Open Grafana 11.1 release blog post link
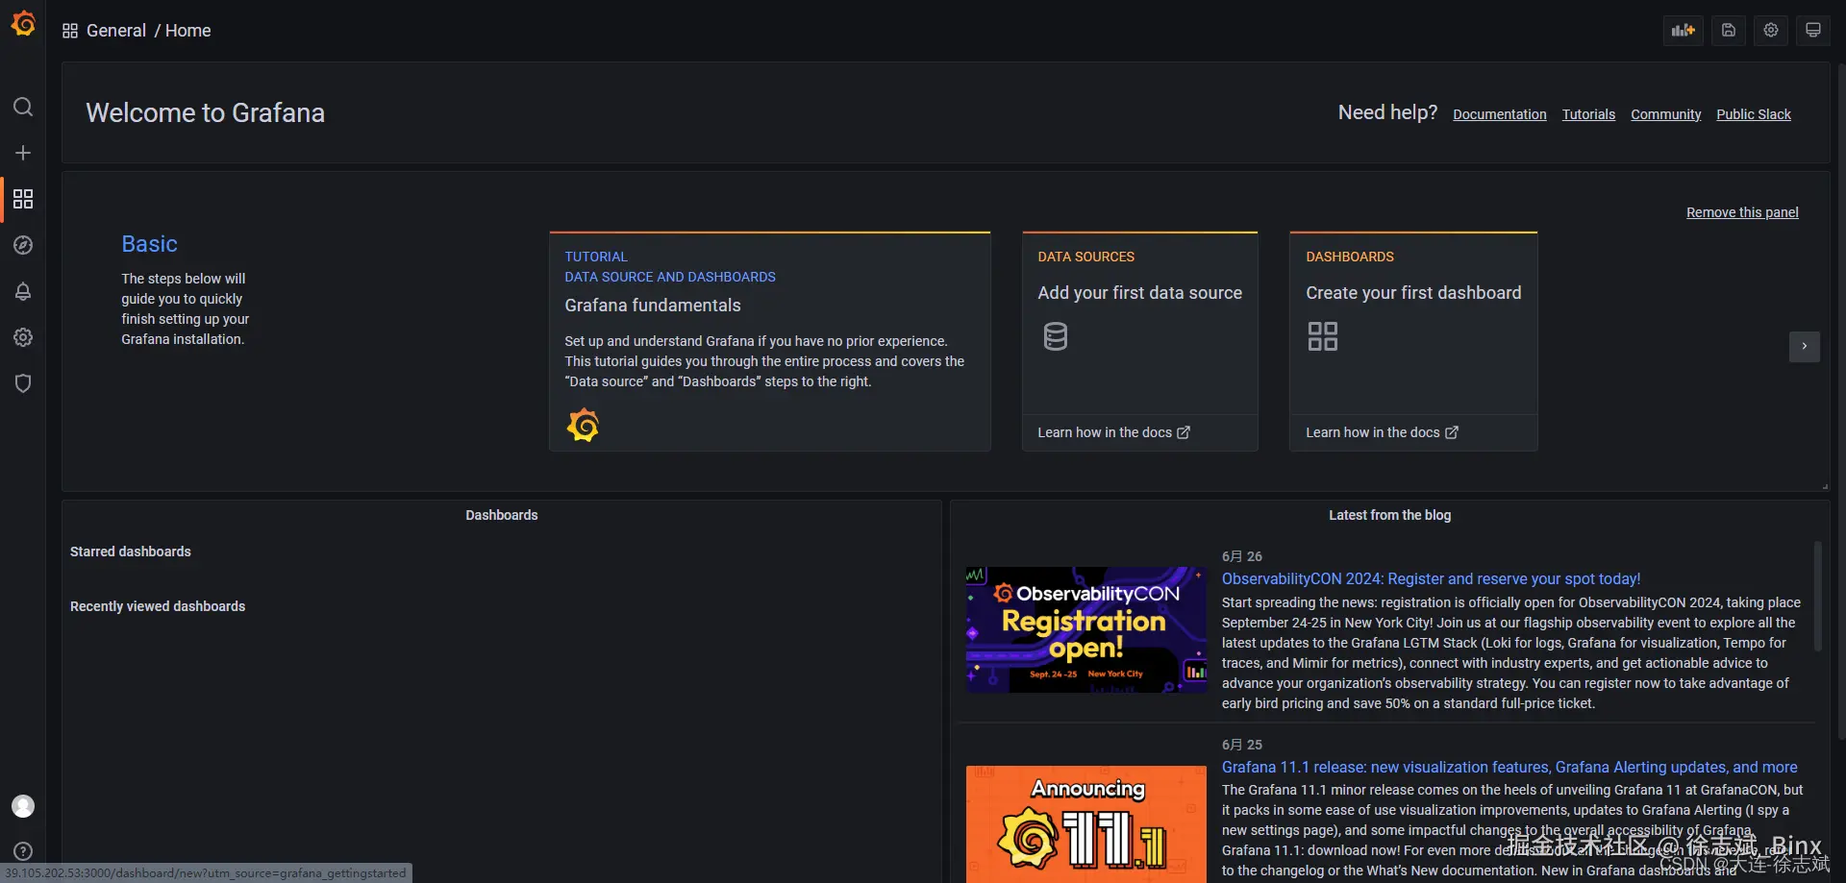Viewport: 1846px width, 883px height. click(1509, 767)
